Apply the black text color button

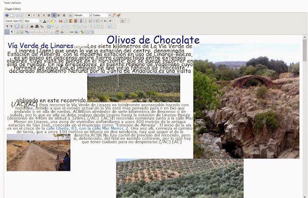(x=45, y=21)
